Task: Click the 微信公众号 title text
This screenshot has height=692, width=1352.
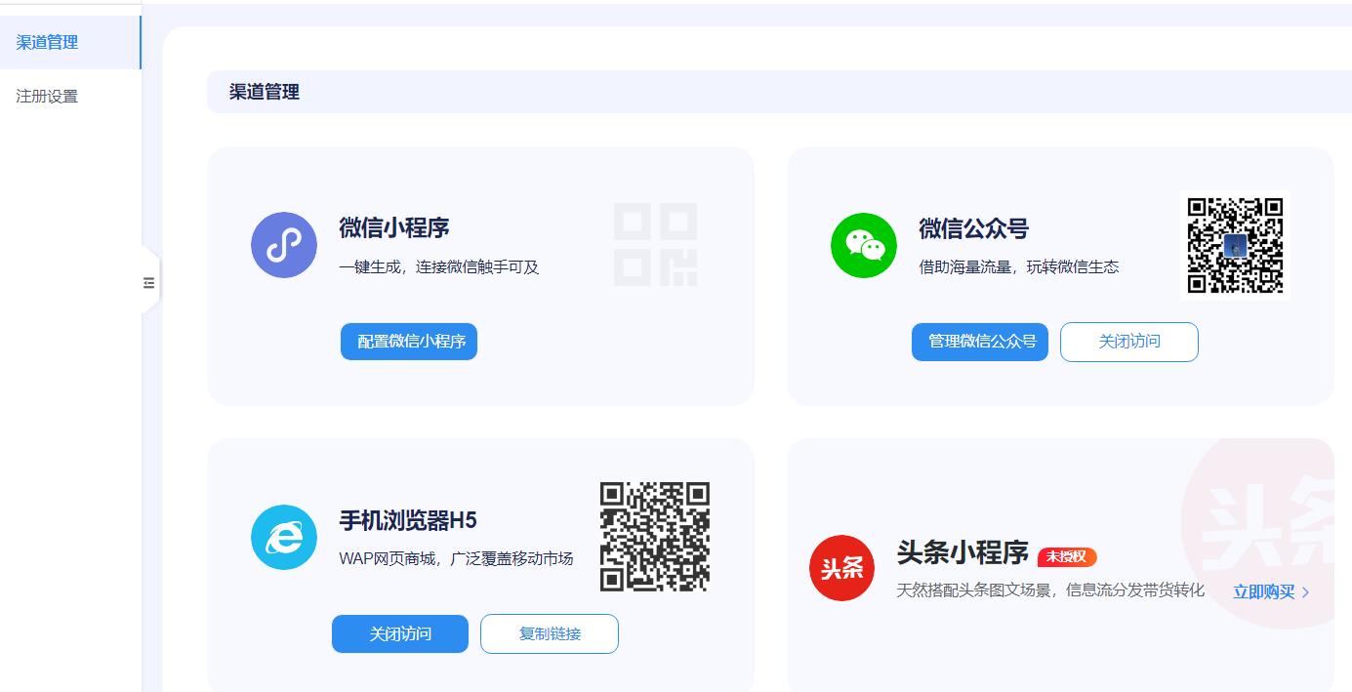Action: [x=974, y=228]
